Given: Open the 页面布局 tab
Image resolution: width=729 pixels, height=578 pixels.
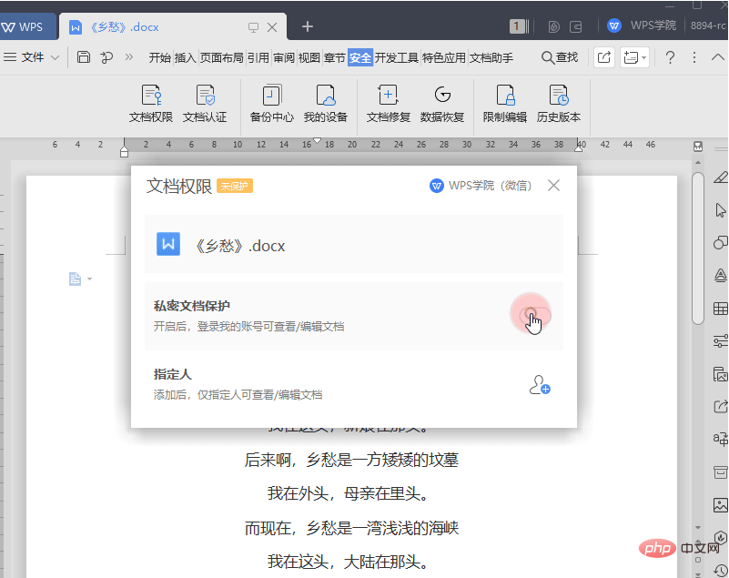Looking at the screenshot, I should (222, 57).
